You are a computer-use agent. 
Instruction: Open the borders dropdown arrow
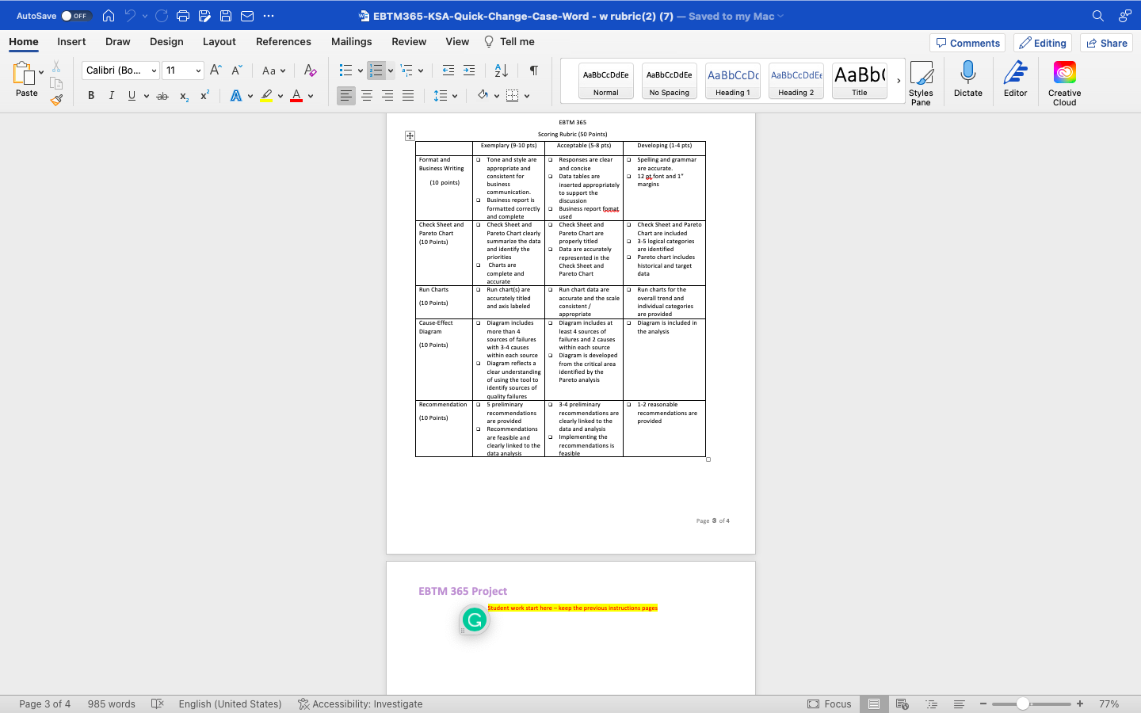pyautogui.click(x=527, y=96)
